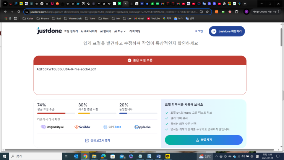Open the Kultur bookmarks folder

point(28,18)
